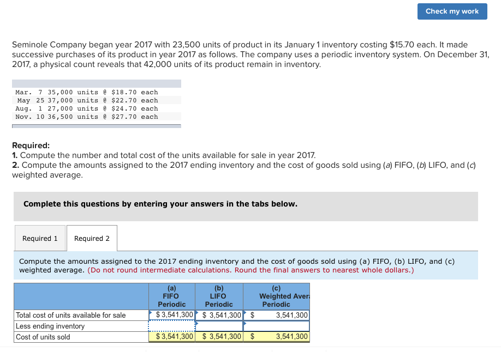
Task: Switch to the Required 1 tab
Action: click(x=40, y=238)
